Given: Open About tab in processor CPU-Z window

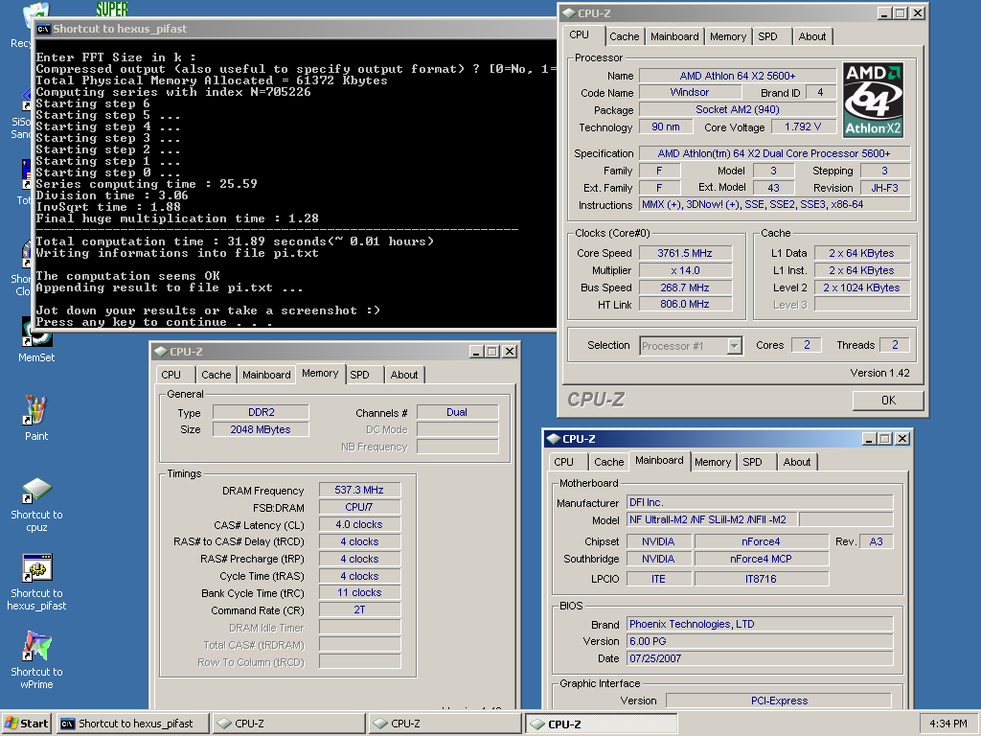Looking at the screenshot, I should pyautogui.click(x=812, y=36).
